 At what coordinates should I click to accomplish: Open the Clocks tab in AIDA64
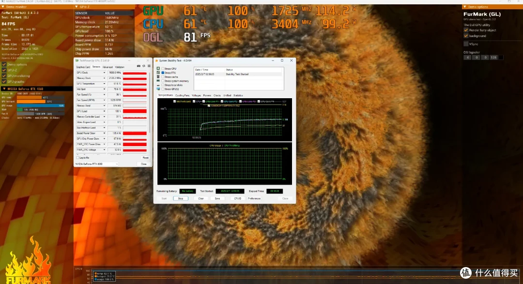click(x=217, y=95)
